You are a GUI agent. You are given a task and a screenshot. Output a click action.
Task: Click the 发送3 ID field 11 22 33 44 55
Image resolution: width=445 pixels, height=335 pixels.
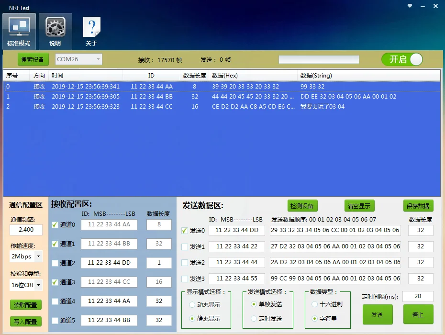pos(237,279)
